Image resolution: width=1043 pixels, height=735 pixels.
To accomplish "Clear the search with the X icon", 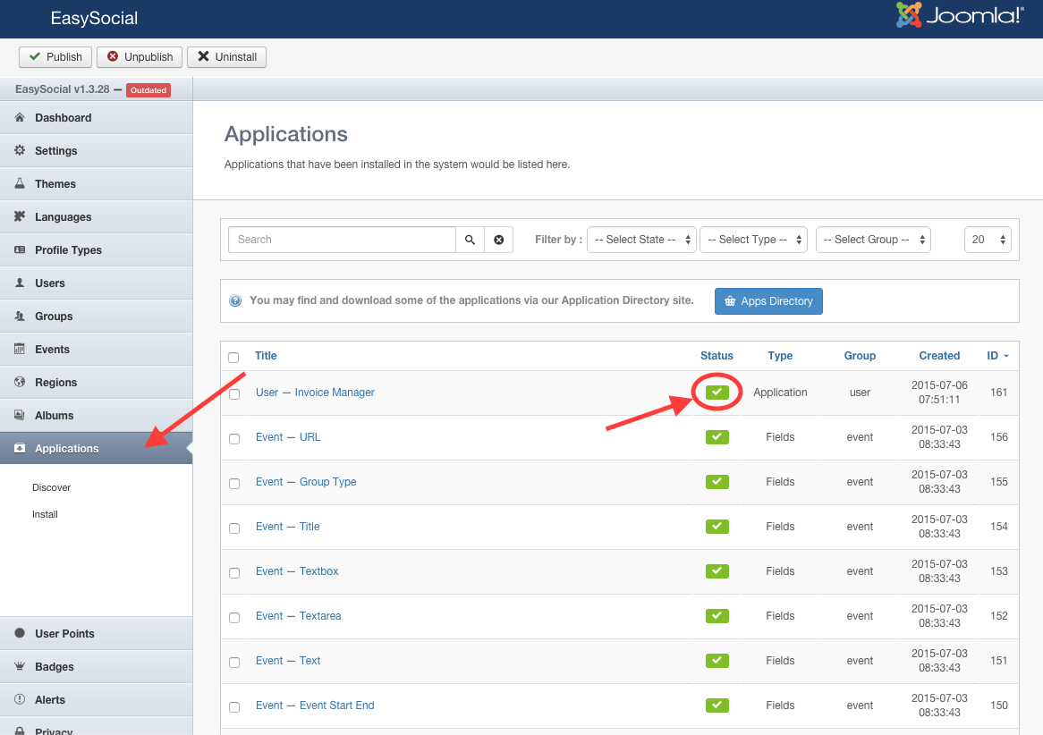I will coord(498,240).
